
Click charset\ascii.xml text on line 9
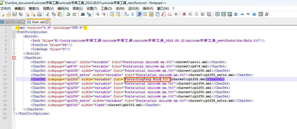pyautogui.click(x=192, y=62)
